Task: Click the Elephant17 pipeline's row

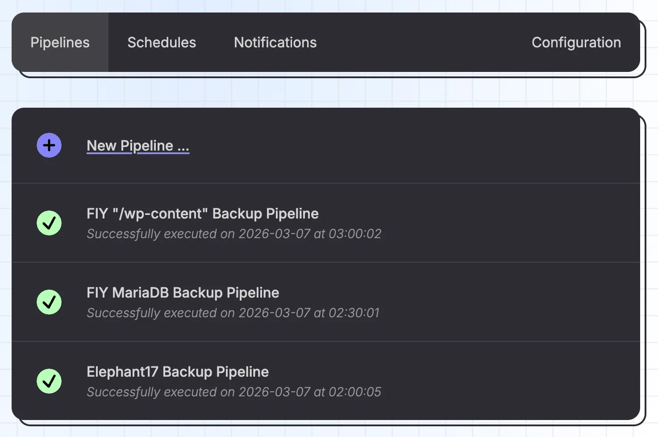Action: point(312,380)
